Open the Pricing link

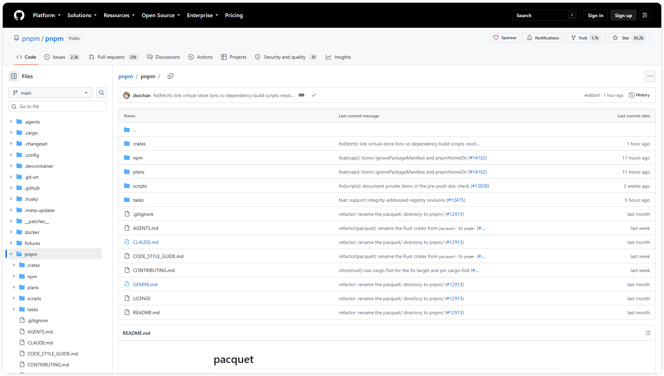pyautogui.click(x=234, y=15)
